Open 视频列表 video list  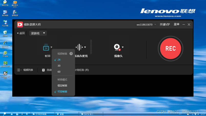pyautogui.click(x=28, y=70)
